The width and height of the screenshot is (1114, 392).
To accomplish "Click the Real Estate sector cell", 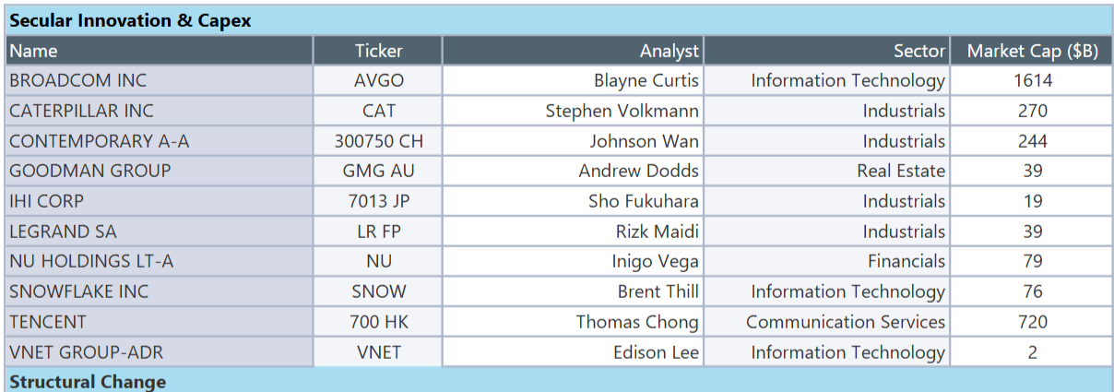I will pyautogui.click(x=900, y=171).
